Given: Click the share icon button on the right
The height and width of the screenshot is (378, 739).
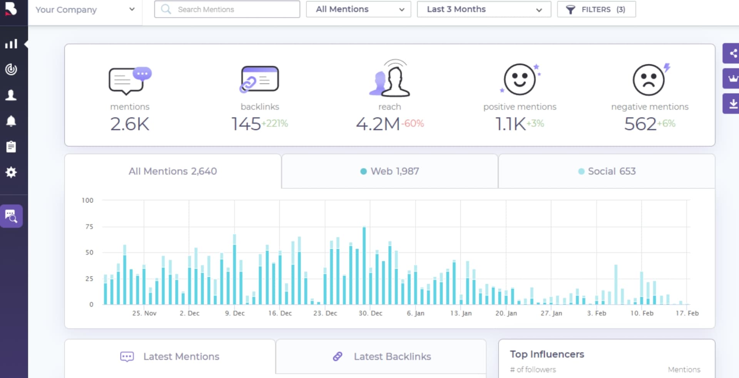Looking at the screenshot, I should coord(731,53).
